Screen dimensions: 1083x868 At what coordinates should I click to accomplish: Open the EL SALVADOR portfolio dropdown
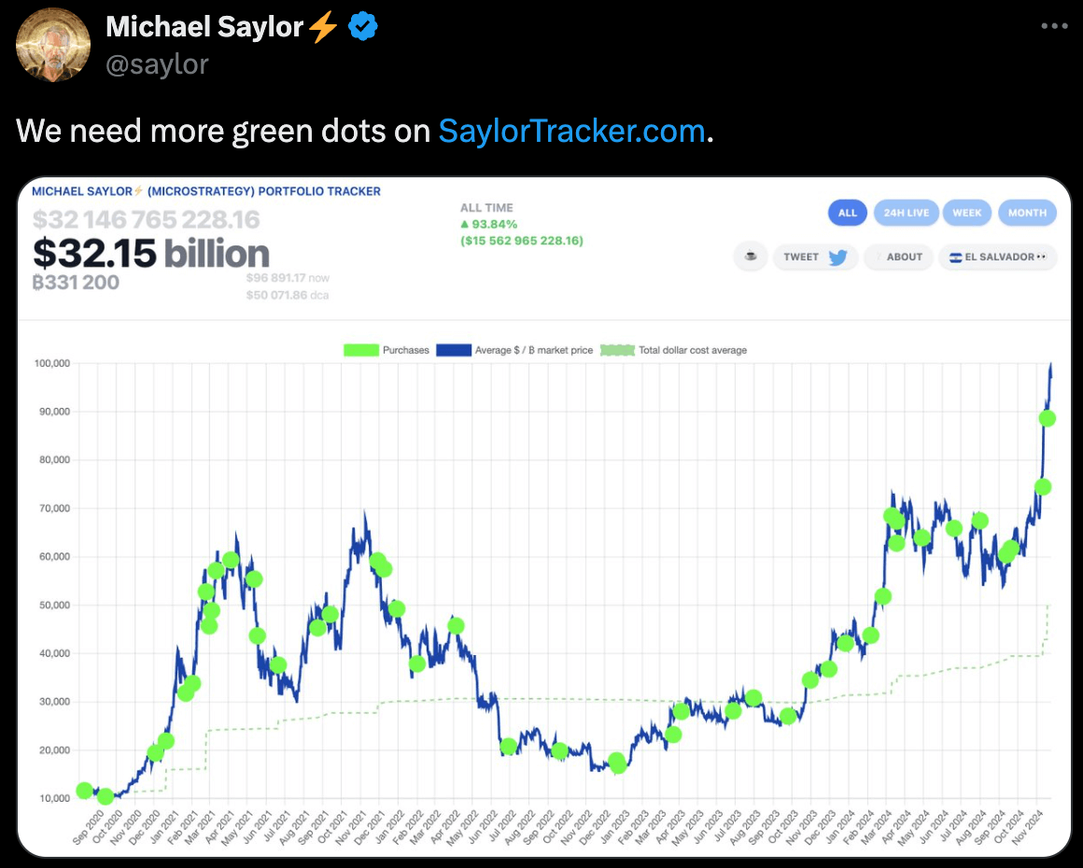point(997,257)
